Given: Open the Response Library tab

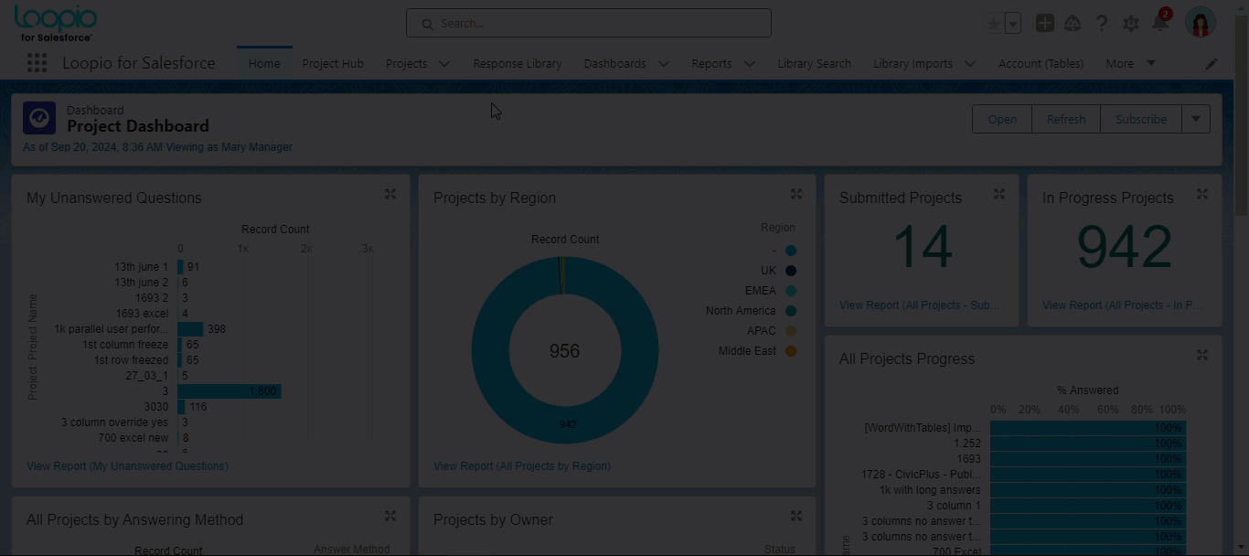Looking at the screenshot, I should point(518,63).
